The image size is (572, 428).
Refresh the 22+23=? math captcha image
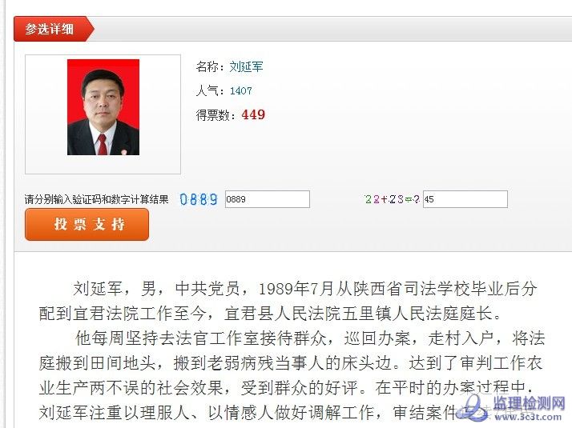(x=393, y=199)
